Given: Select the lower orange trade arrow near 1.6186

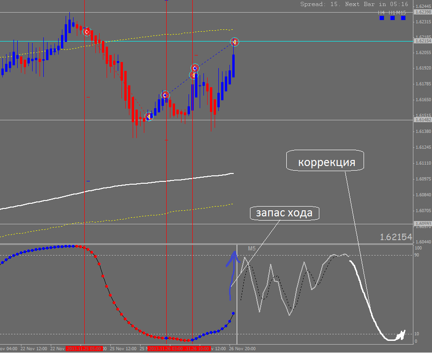Looking at the screenshot, I should [x=193, y=75].
